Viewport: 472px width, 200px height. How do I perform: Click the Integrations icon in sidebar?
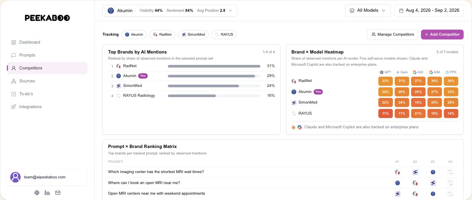click(14, 107)
